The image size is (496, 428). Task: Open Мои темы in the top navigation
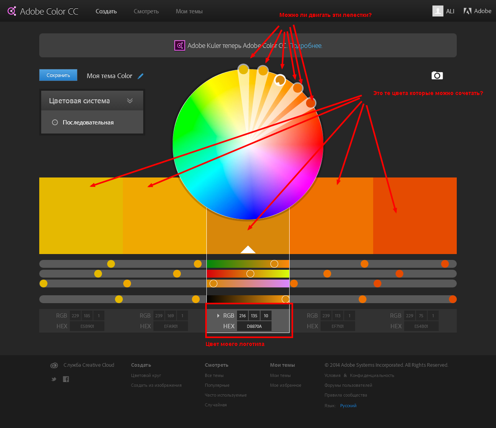click(189, 11)
